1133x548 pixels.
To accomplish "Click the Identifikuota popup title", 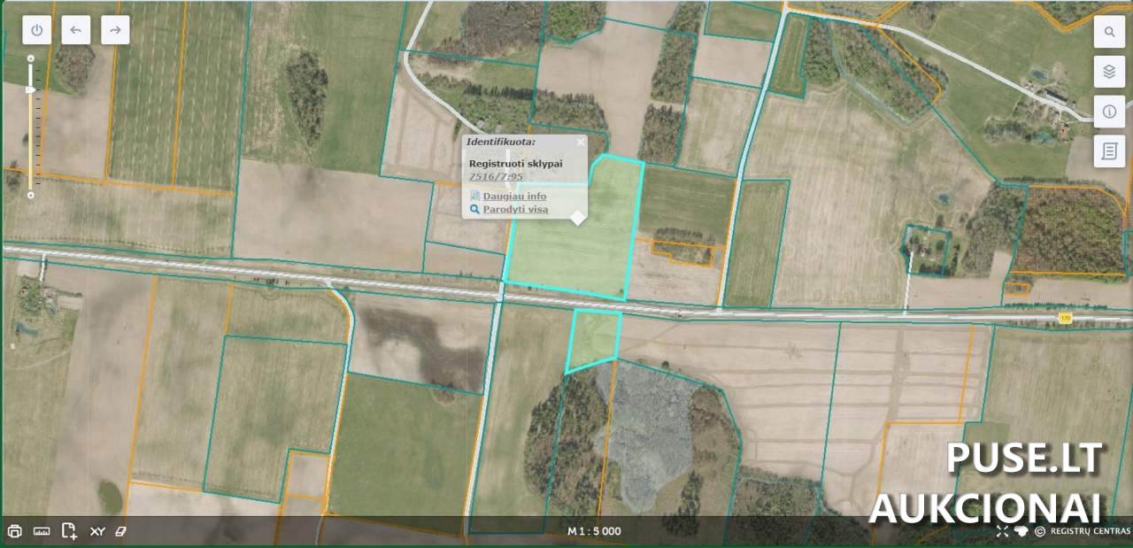I will point(501,141).
